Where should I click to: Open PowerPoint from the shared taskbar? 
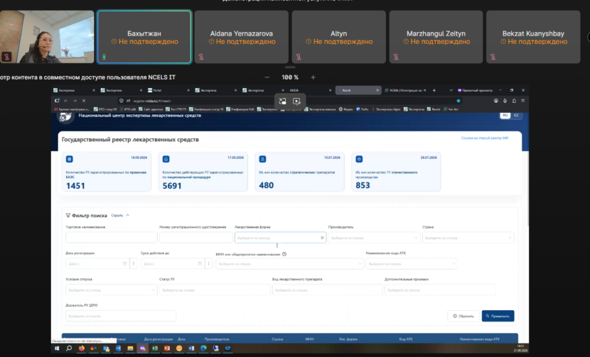pos(167,348)
